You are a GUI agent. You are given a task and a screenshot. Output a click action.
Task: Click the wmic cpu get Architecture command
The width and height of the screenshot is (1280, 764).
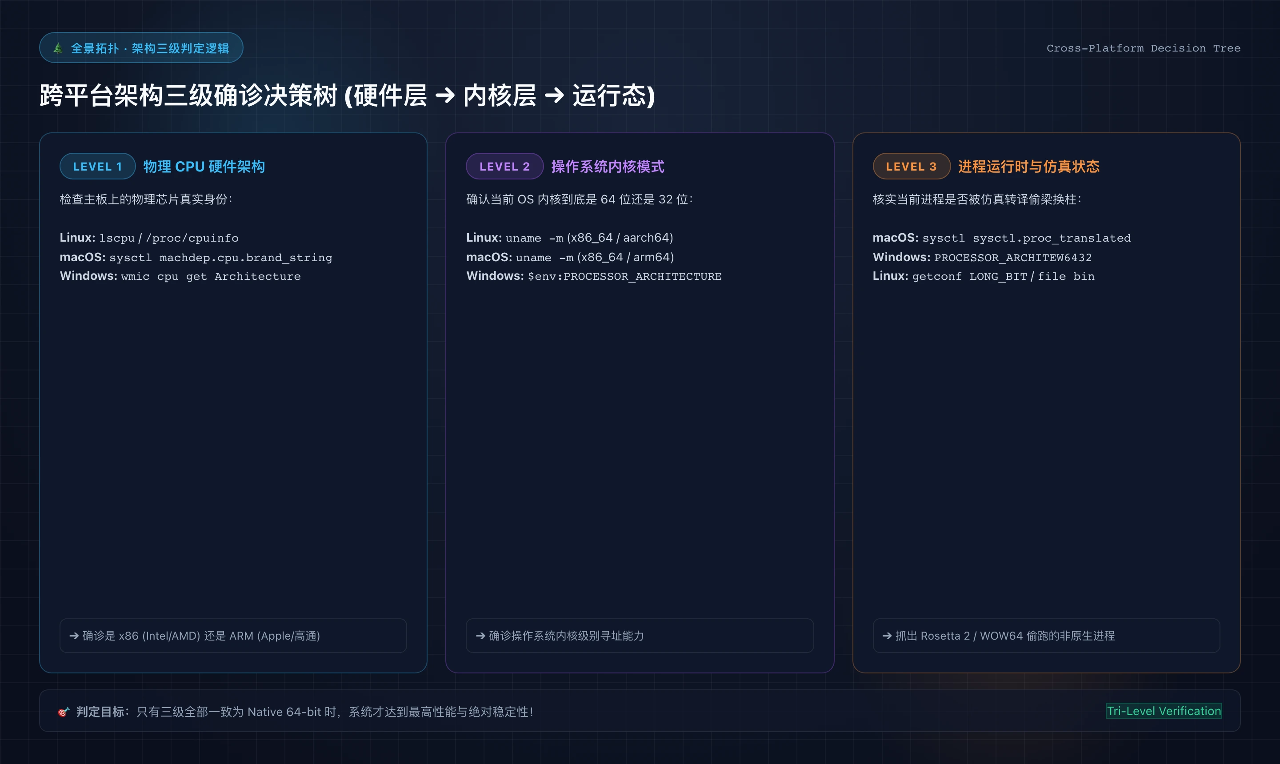211,276
